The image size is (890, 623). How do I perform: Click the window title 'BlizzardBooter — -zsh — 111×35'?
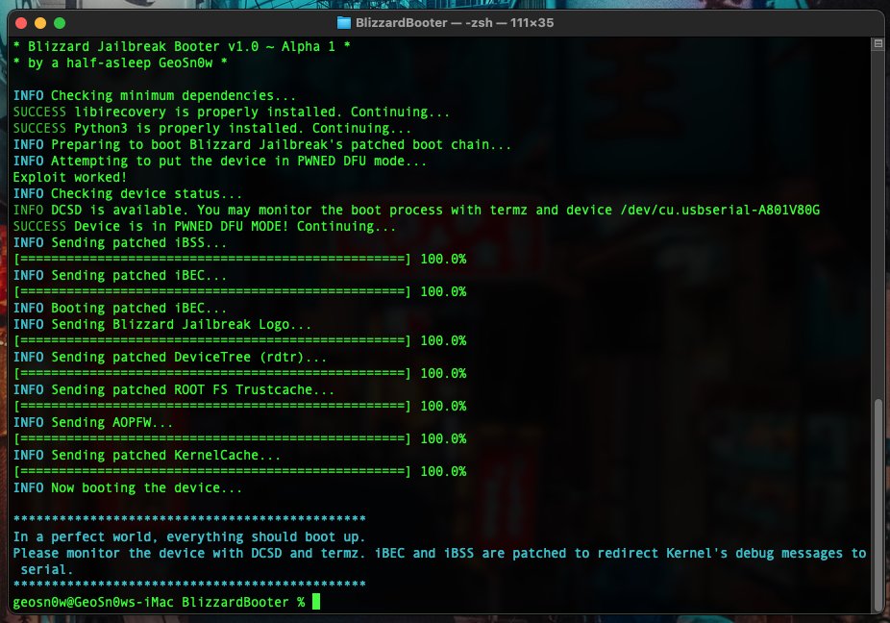tap(455, 23)
